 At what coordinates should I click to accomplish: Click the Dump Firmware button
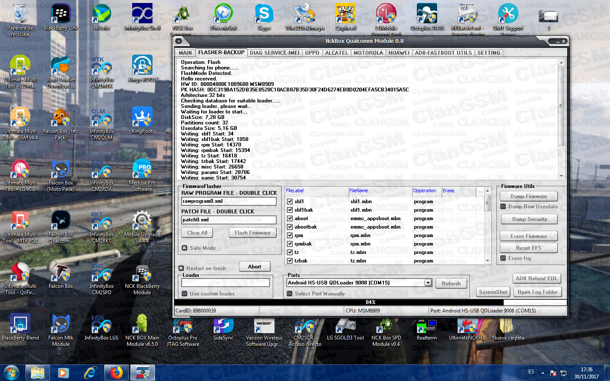[x=529, y=196]
